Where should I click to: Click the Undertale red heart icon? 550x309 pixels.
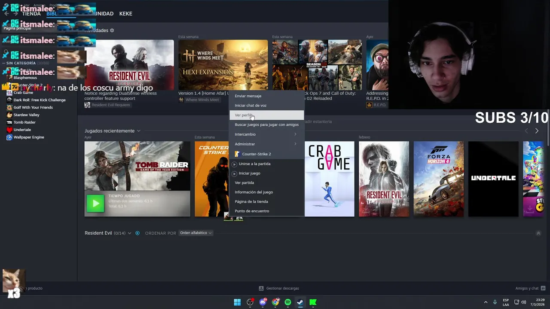click(x=9, y=130)
